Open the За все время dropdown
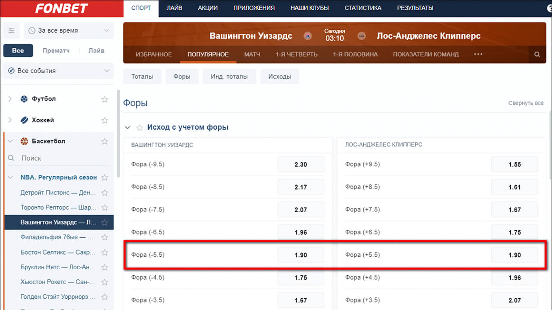552x310 pixels. click(69, 31)
